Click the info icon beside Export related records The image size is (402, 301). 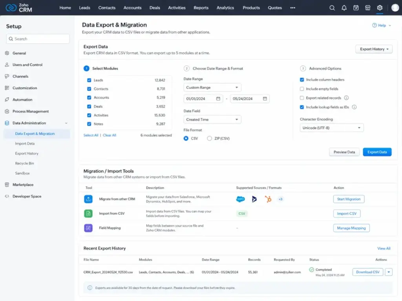point(346,98)
